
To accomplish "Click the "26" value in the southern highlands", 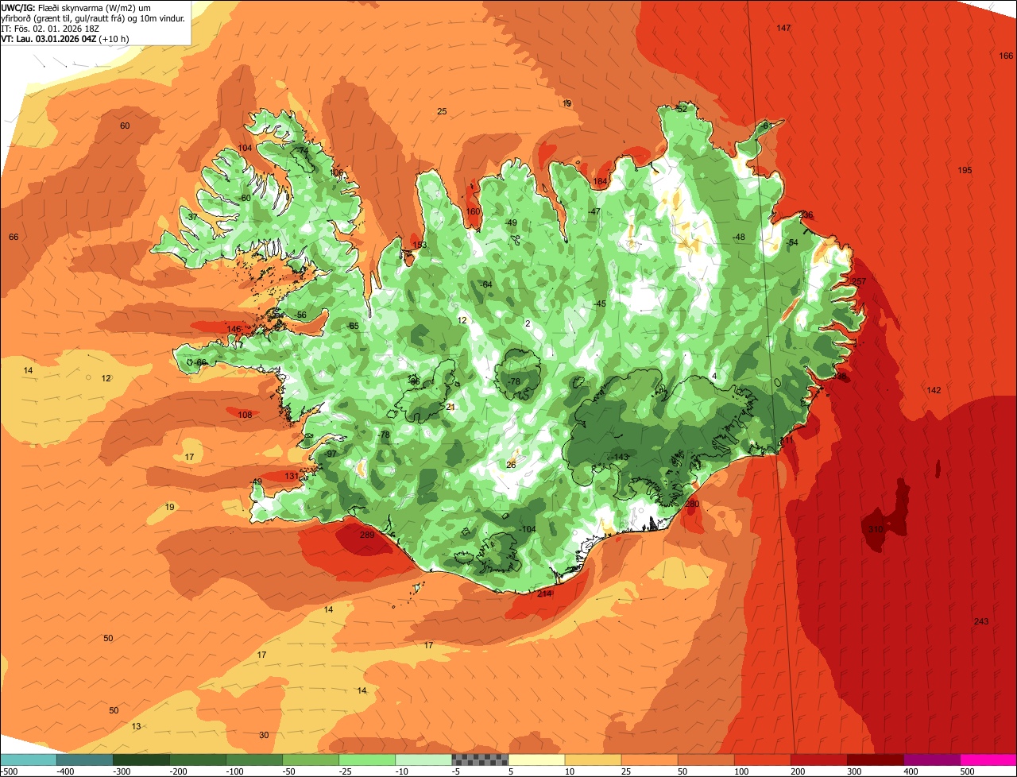I will (x=511, y=465).
